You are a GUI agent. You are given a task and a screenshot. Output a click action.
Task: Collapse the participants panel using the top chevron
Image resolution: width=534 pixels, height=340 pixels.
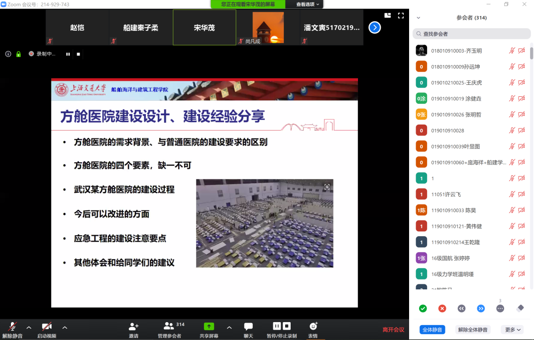click(x=418, y=18)
